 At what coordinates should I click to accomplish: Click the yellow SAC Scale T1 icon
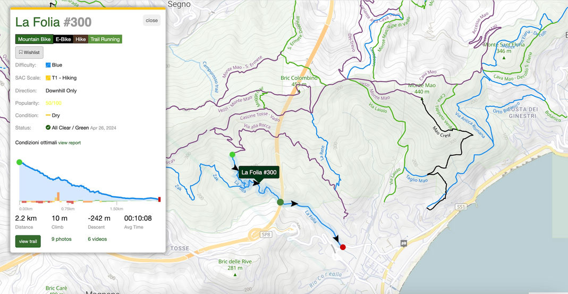[x=48, y=78]
